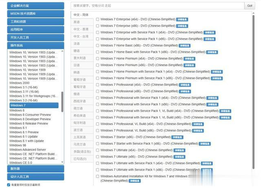Show details for Windows 7 Professional, VL Build (x64)

coord(198,124)
